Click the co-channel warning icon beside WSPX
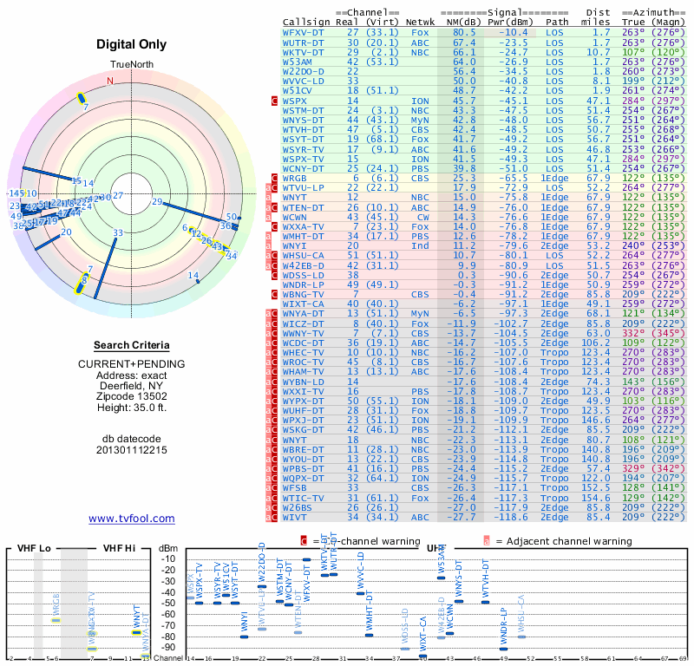Viewport: 694px width, 666px height. tap(275, 101)
